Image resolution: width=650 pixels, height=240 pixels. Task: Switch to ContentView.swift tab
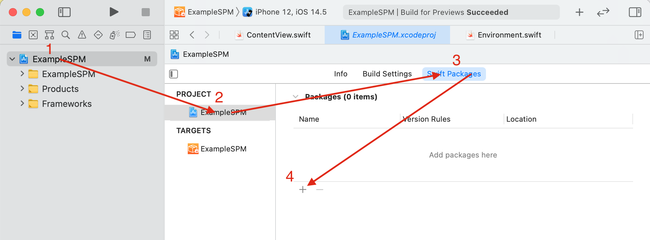click(273, 35)
